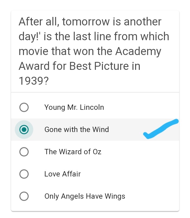
Task: Click the year '1939?' in the question
Action: click(x=34, y=81)
